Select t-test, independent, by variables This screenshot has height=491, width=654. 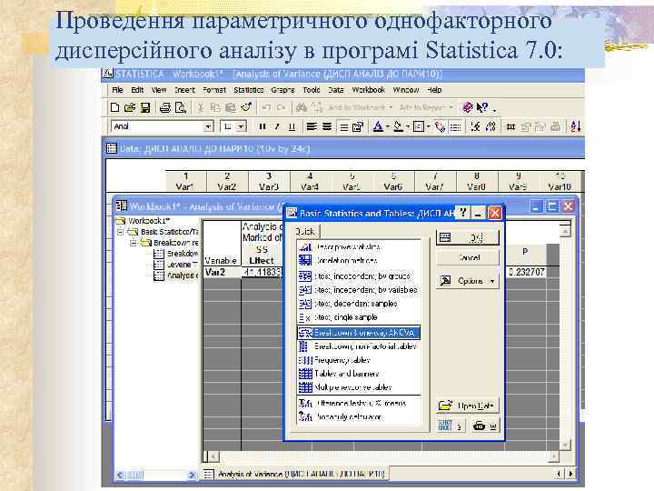pos(358,290)
